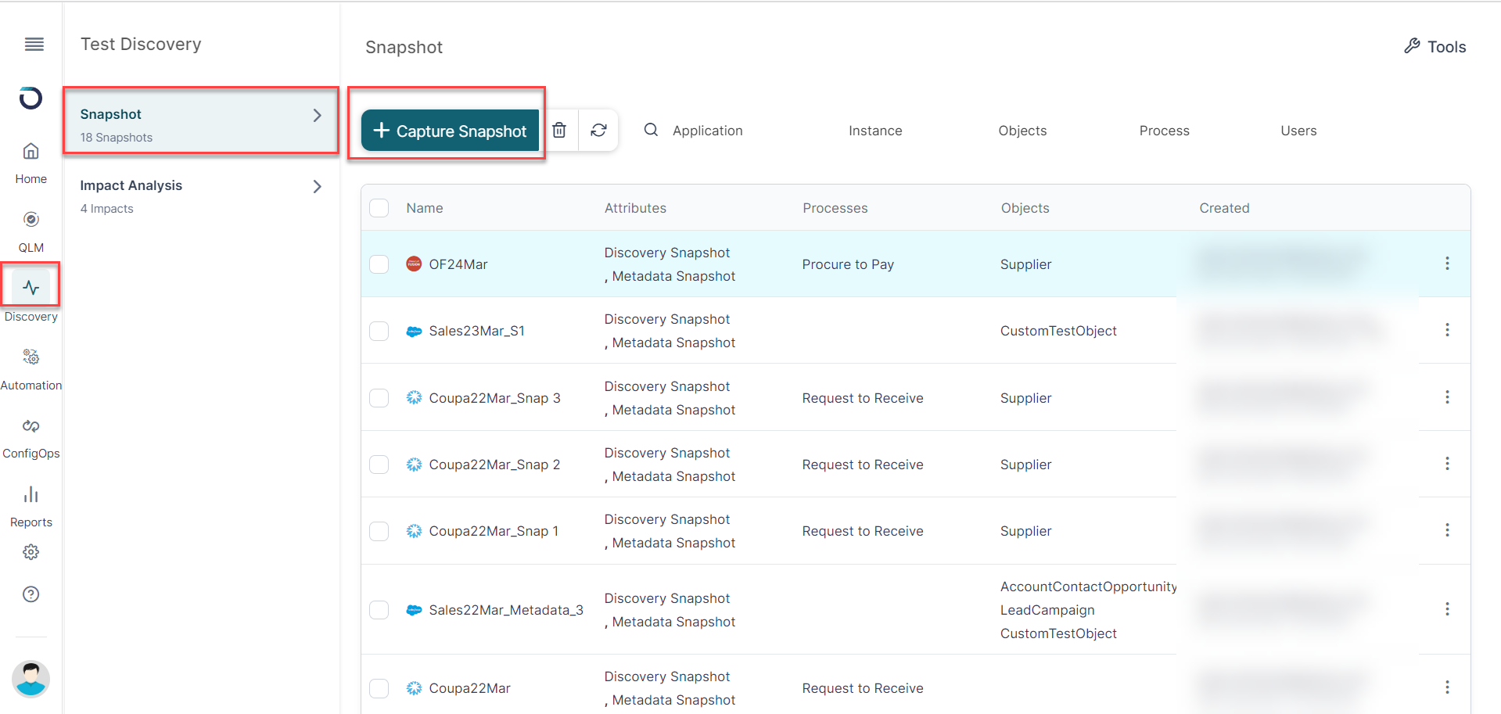Open the hamburger menu icon

[x=34, y=45]
